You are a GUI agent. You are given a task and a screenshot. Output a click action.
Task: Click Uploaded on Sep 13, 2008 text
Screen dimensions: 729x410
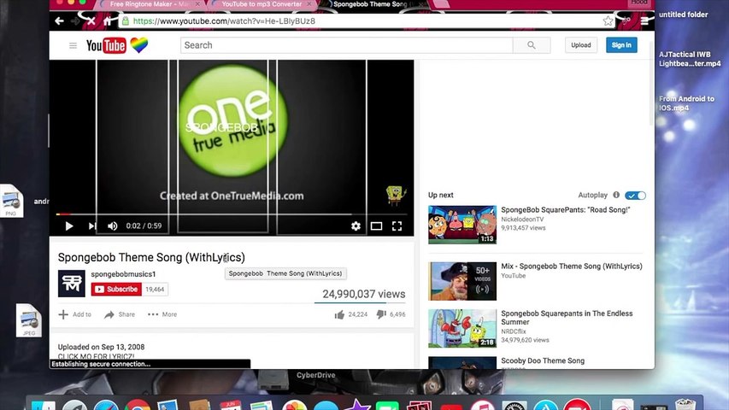(102, 348)
